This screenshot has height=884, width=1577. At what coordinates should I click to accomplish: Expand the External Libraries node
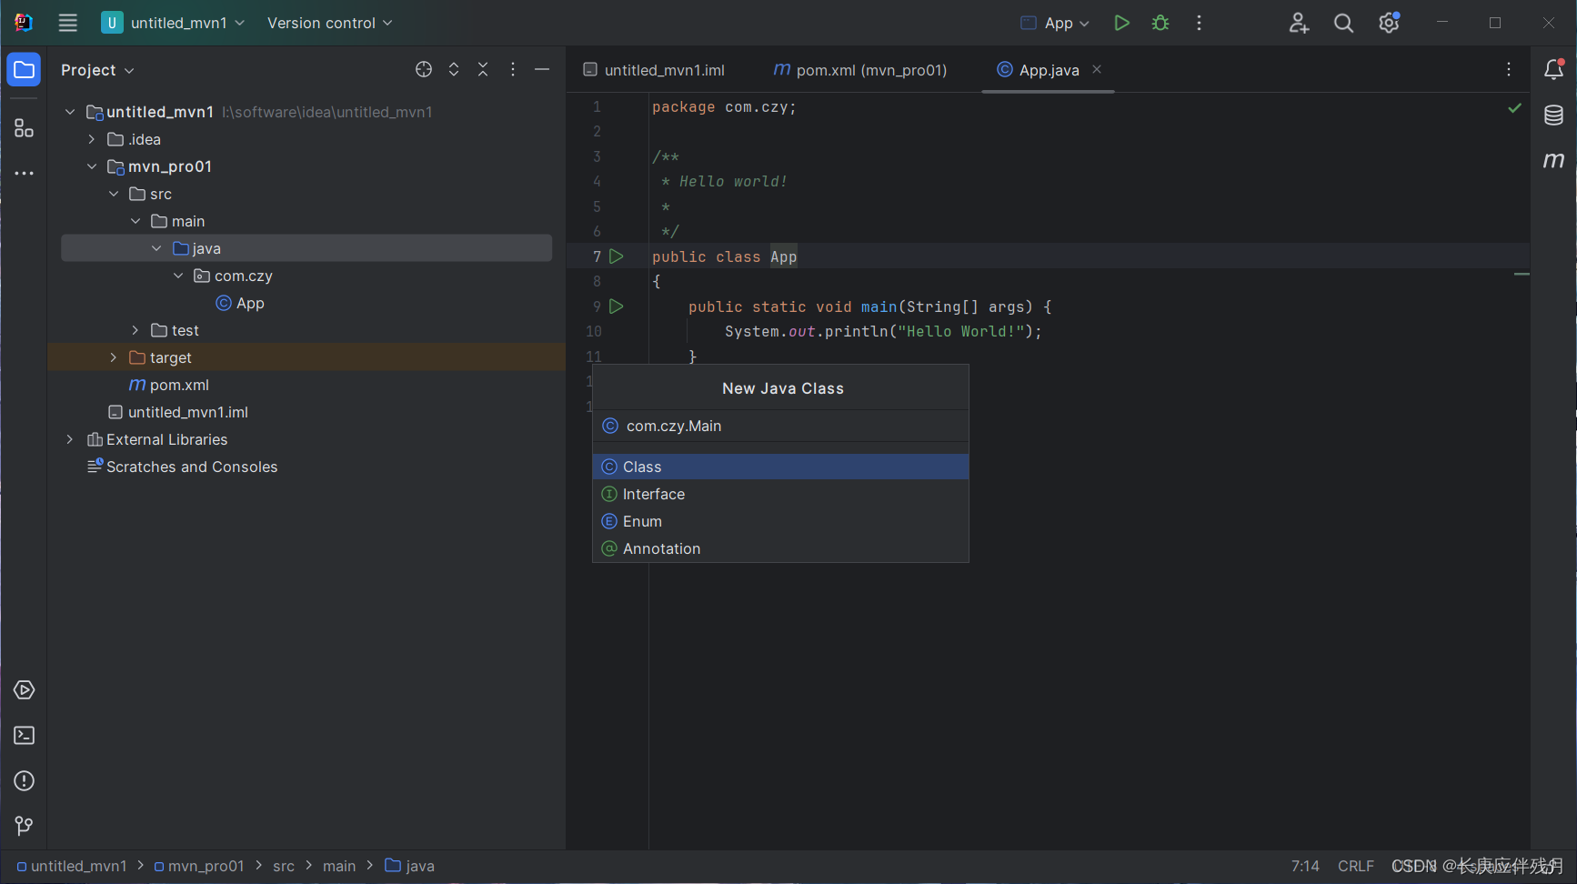70,439
